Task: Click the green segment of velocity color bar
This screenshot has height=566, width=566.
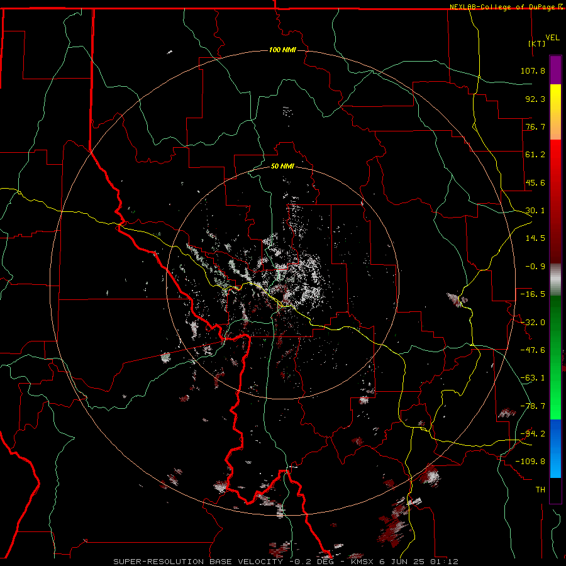Action: 555,357
